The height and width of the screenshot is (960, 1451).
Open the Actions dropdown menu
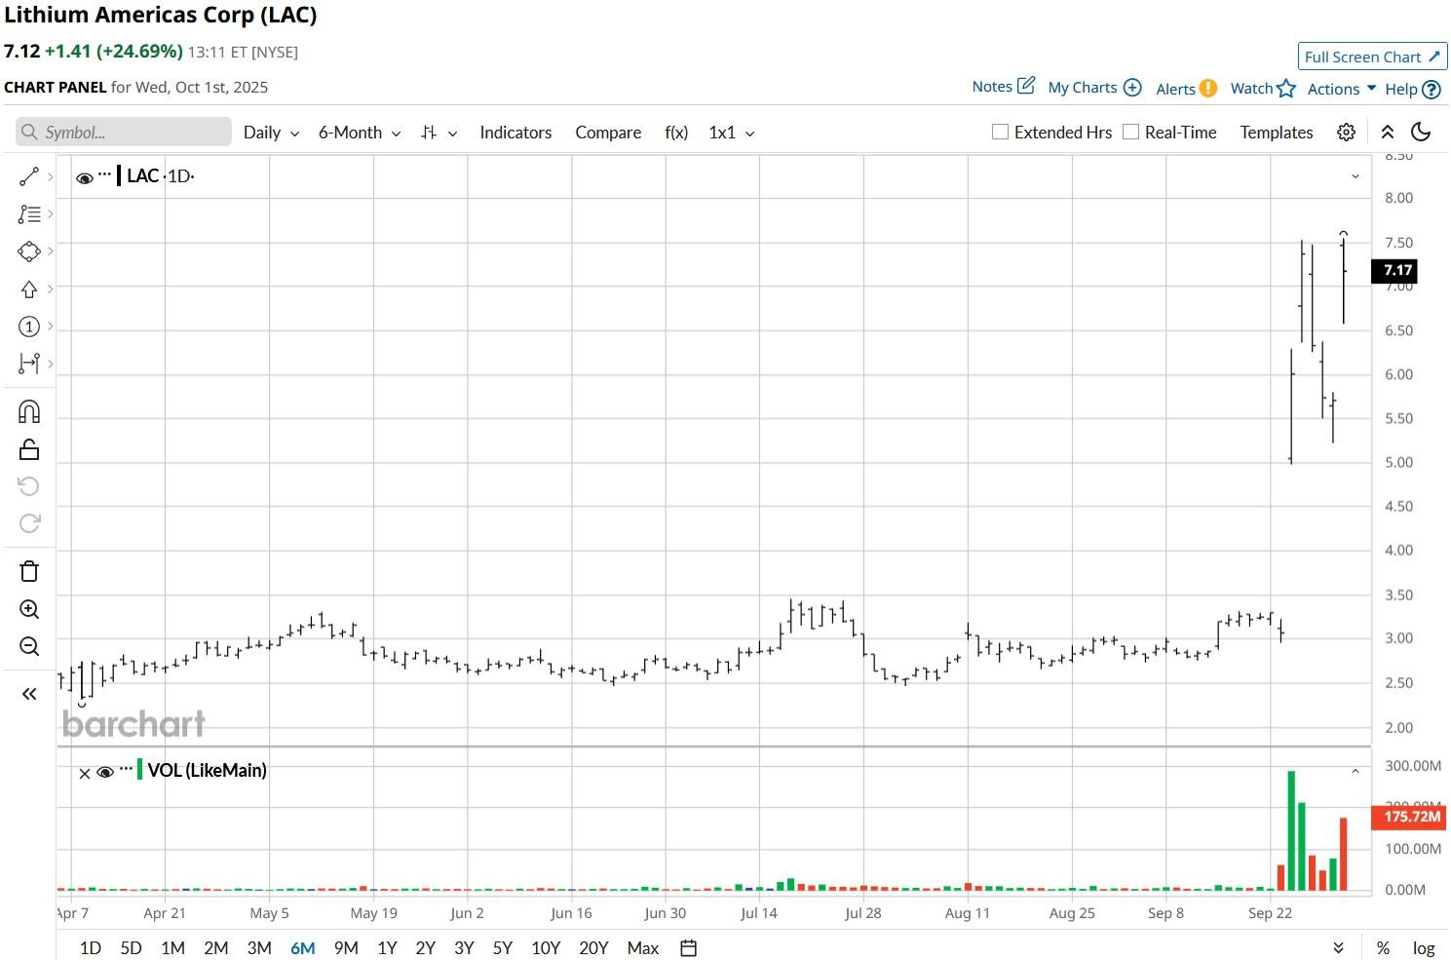click(1342, 89)
